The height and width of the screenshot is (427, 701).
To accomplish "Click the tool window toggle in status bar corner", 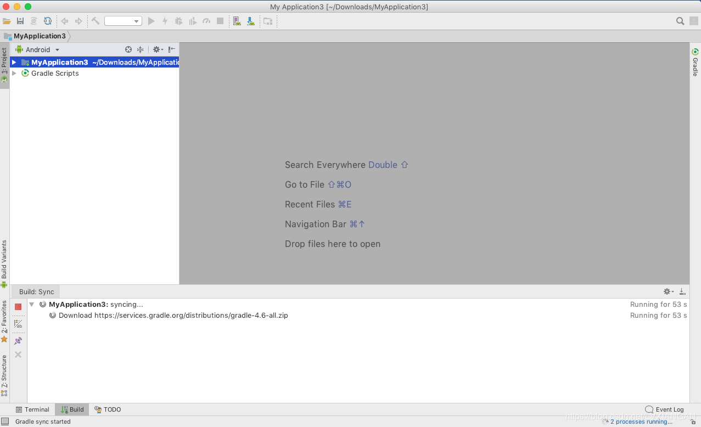I will click(x=5, y=422).
